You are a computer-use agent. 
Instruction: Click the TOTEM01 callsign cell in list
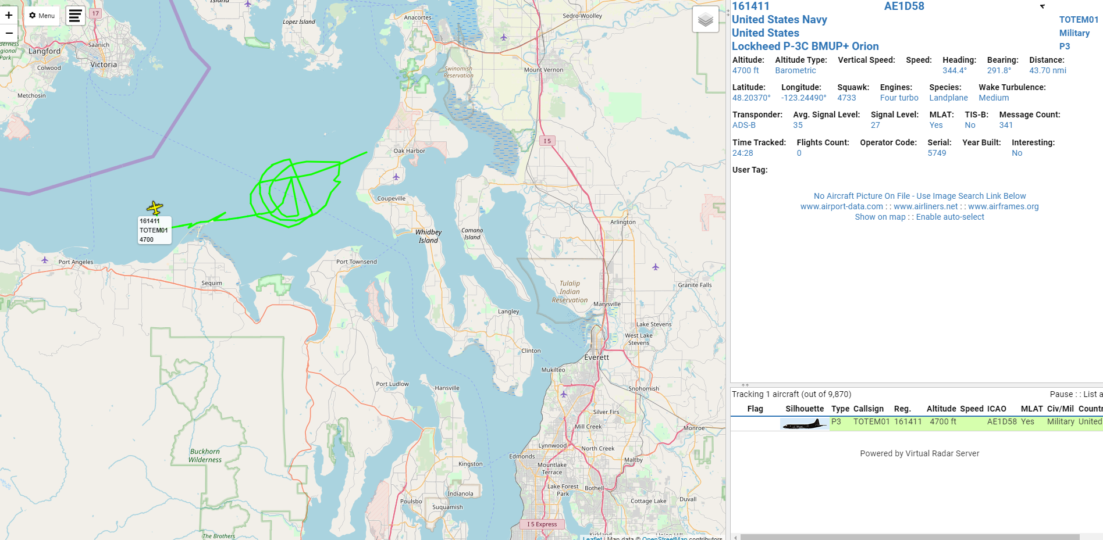click(871, 421)
